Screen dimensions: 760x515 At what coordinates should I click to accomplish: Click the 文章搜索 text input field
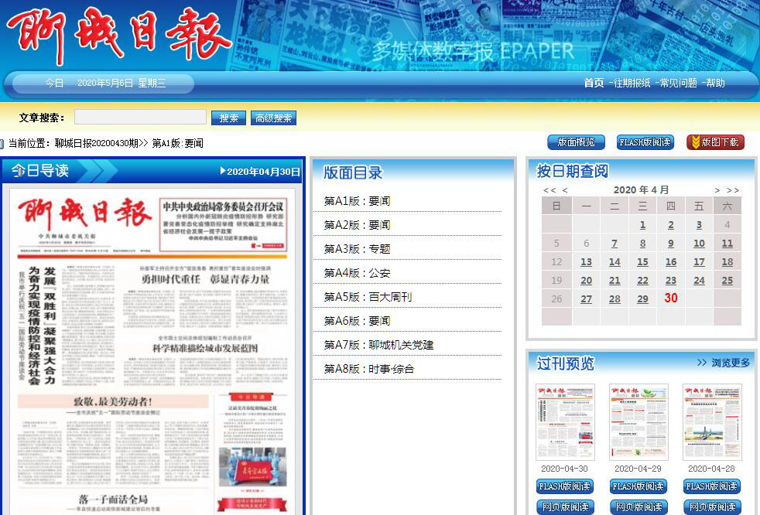coord(140,118)
